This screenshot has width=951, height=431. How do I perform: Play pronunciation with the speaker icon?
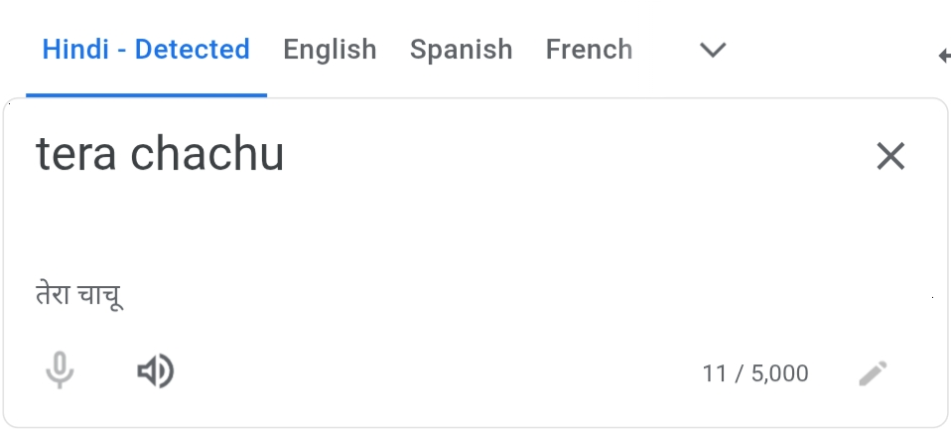click(155, 371)
